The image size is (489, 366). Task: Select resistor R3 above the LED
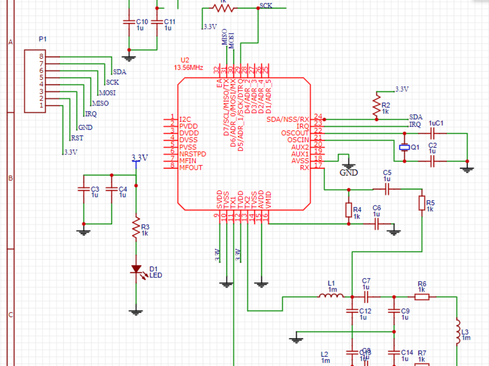(x=136, y=228)
